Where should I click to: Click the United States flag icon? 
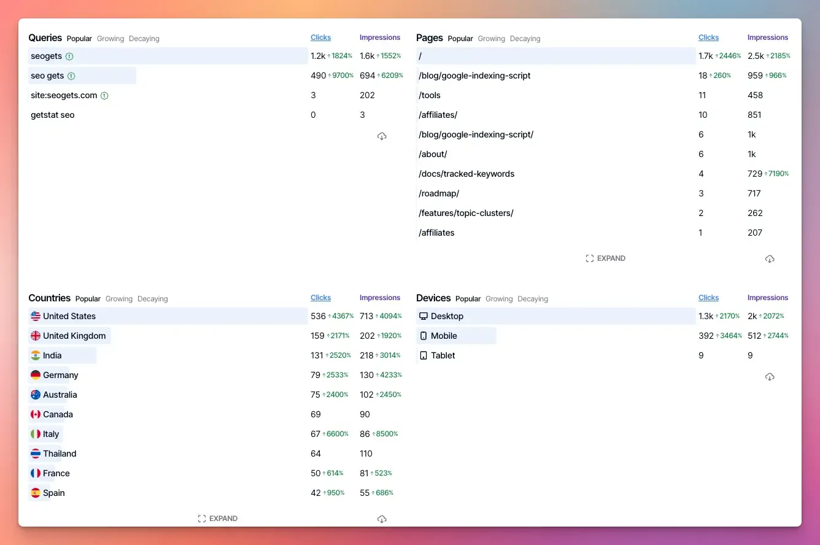pos(36,316)
